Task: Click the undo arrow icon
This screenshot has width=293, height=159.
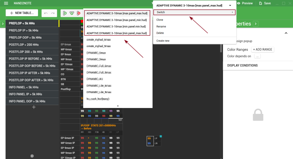Action: pyautogui.click(x=46, y=13)
